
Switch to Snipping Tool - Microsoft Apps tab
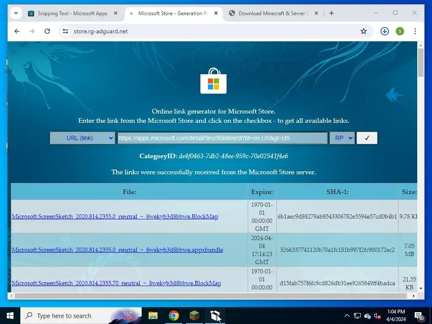click(73, 13)
